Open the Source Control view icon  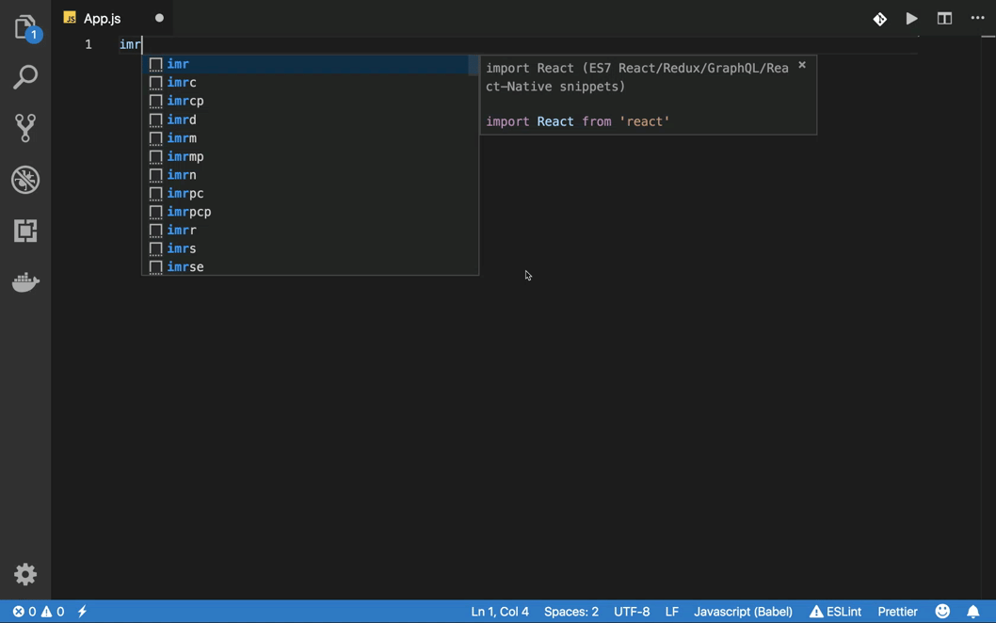click(25, 128)
